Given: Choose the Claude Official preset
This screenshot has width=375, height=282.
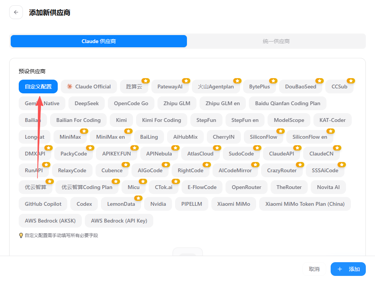Looking at the screenshot, I should 89,87.
